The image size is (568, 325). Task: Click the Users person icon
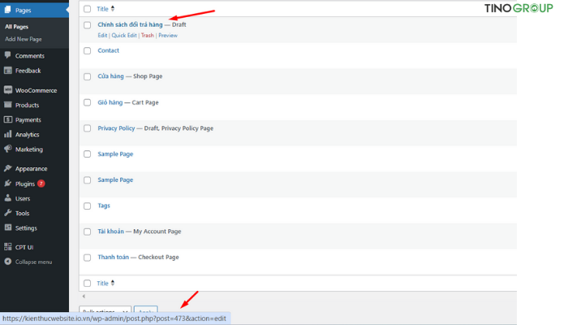coord(7,198)
